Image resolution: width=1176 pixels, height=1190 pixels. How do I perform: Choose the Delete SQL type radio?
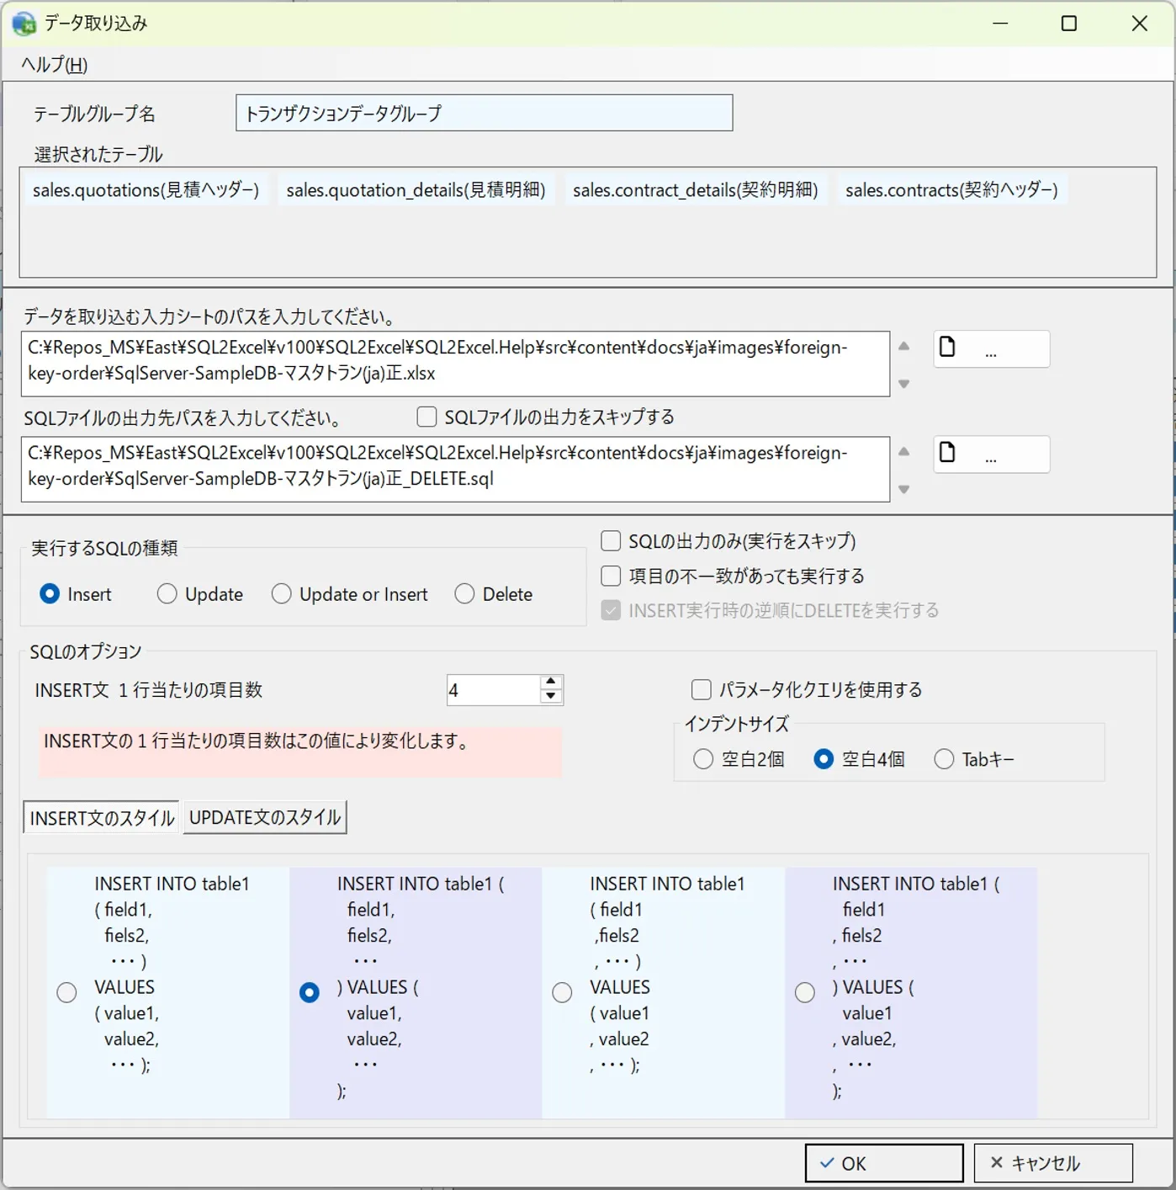[x=464, y=594]
